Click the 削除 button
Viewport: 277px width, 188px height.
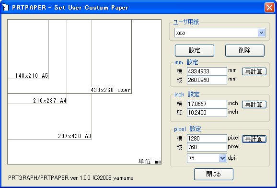[245, 50]
